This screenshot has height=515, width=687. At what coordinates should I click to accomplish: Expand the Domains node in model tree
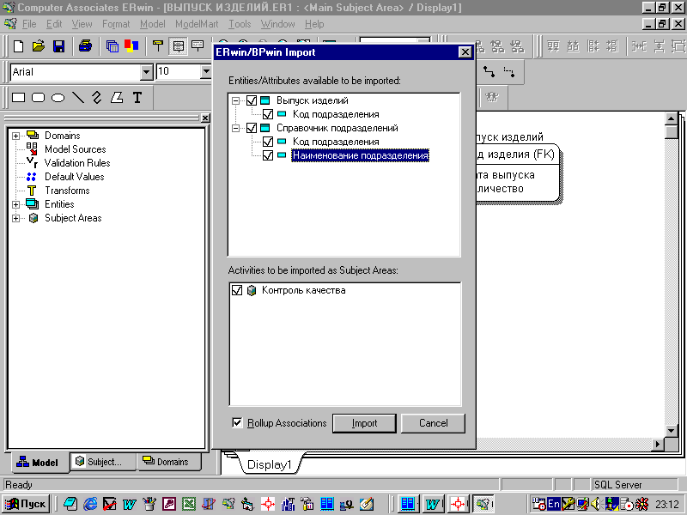pyautogui.click(x=15, y=136)
